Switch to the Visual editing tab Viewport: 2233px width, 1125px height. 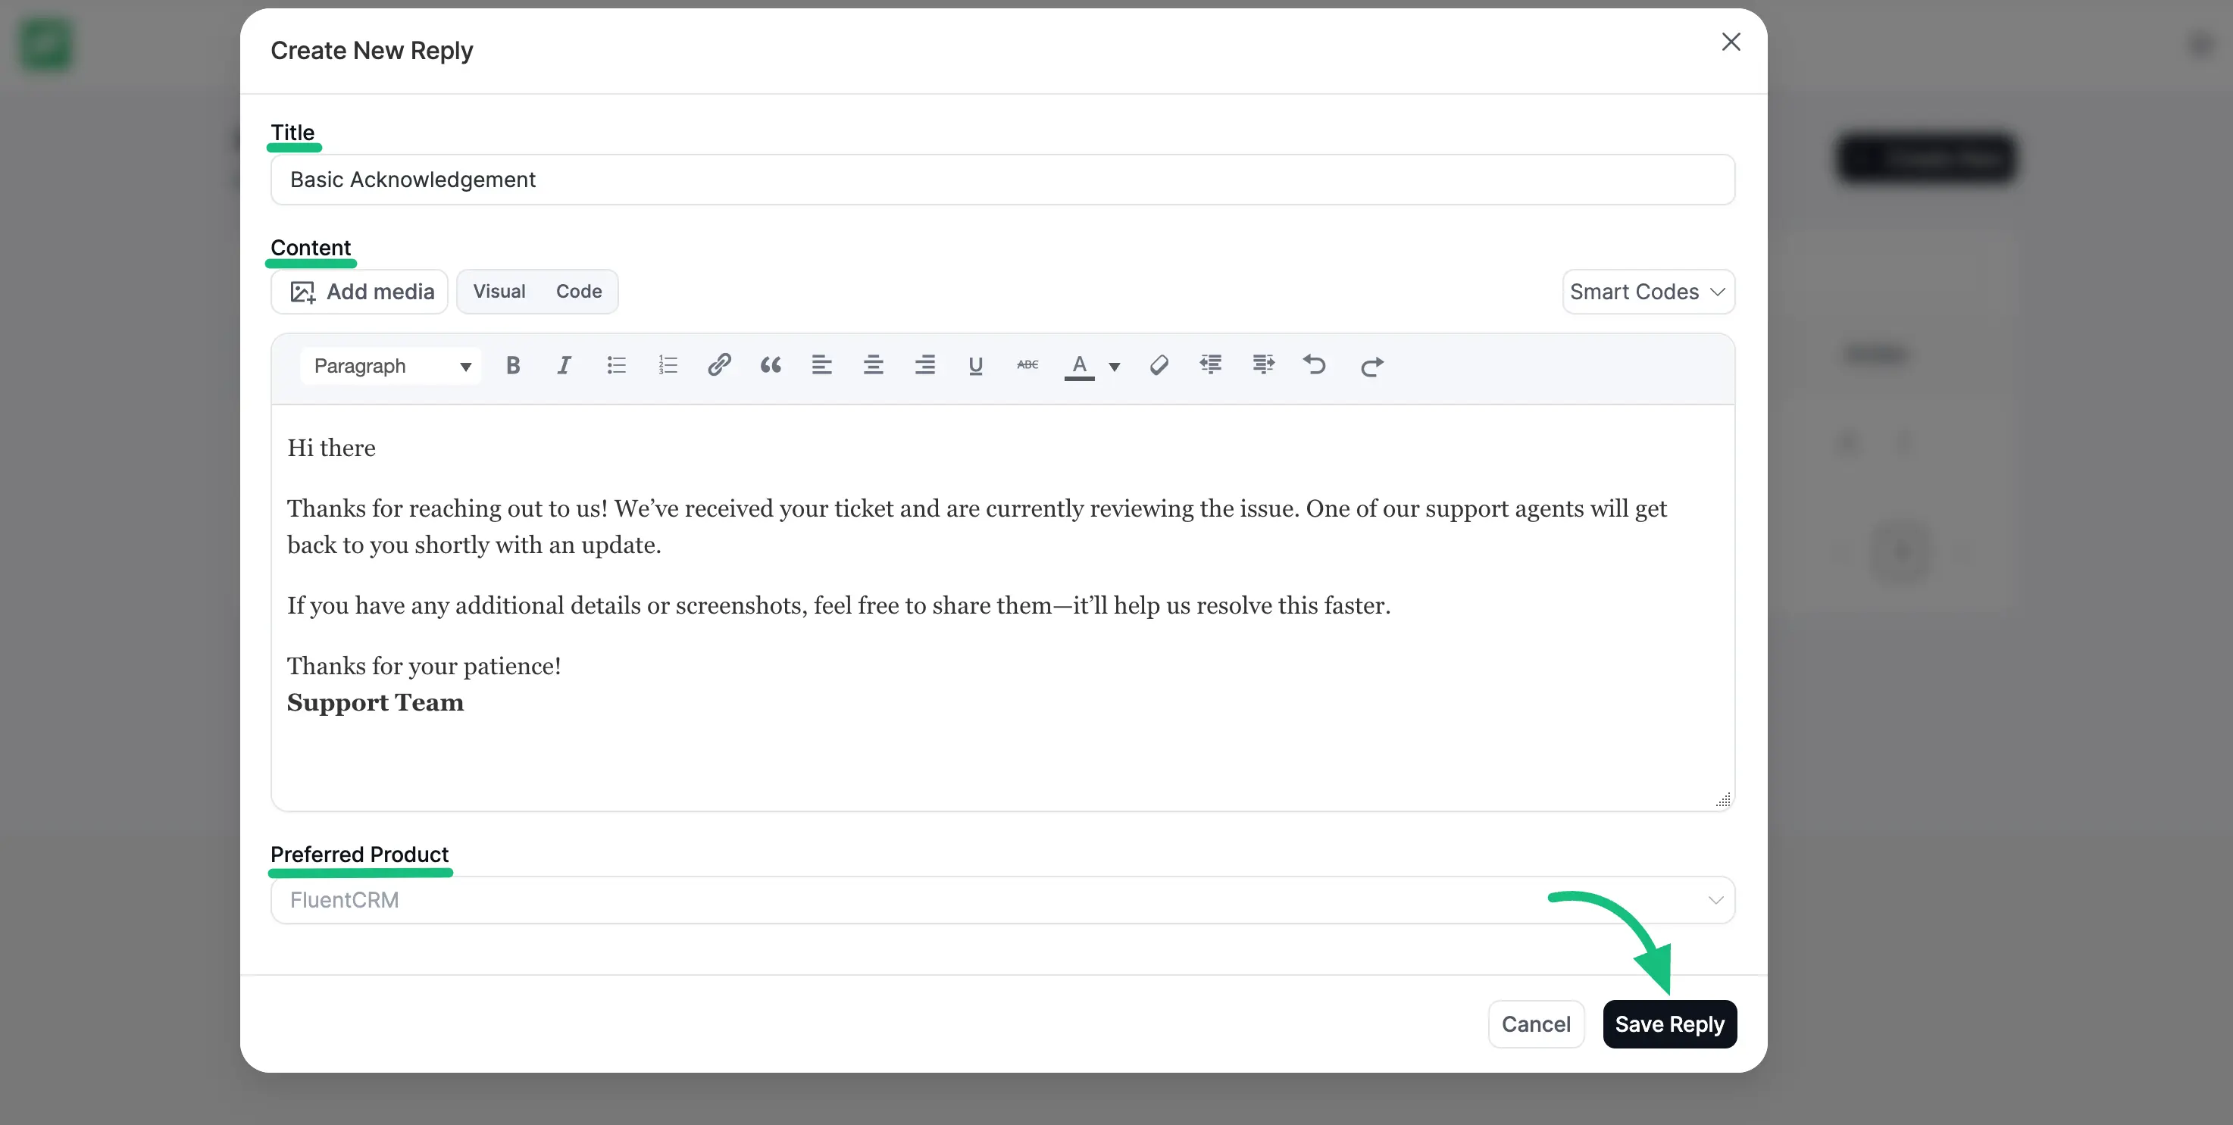[499, 291]
